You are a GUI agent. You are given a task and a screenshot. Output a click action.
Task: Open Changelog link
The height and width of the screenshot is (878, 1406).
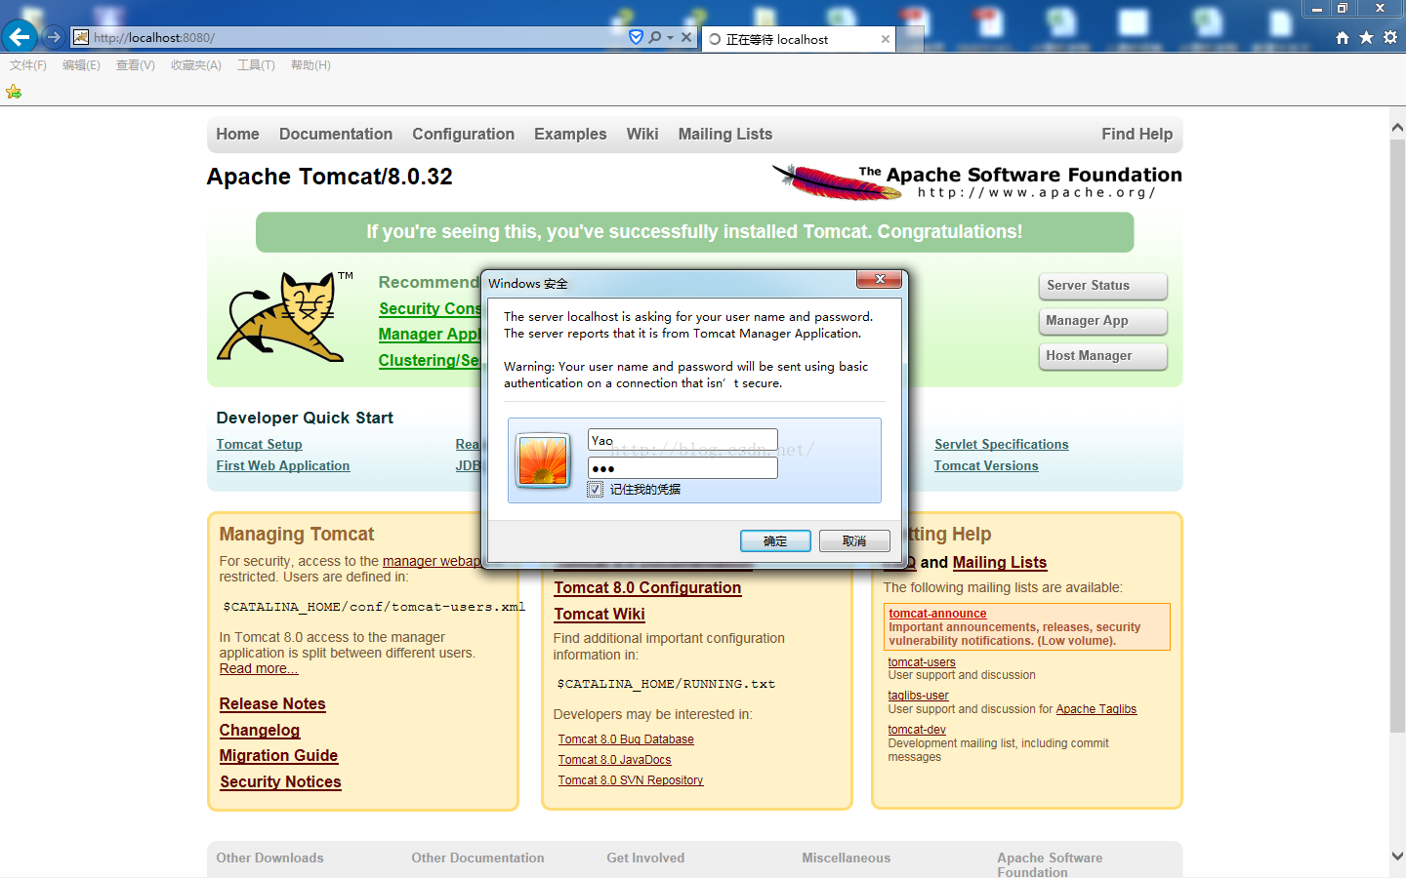260,731
